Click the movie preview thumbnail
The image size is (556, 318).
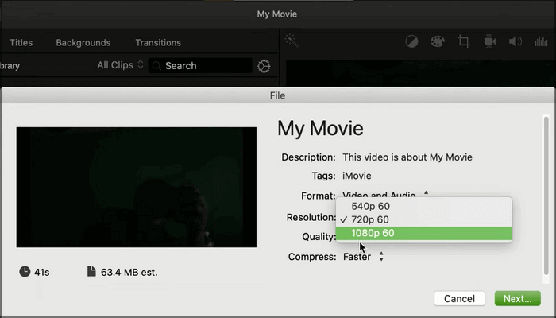pyautogui.click(x=137, y=187)
